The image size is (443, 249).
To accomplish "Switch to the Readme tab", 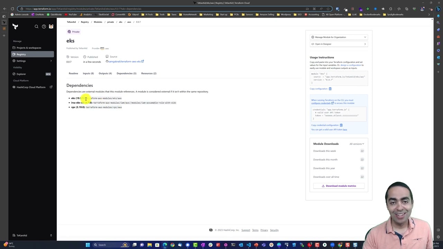I will point(73,73).
